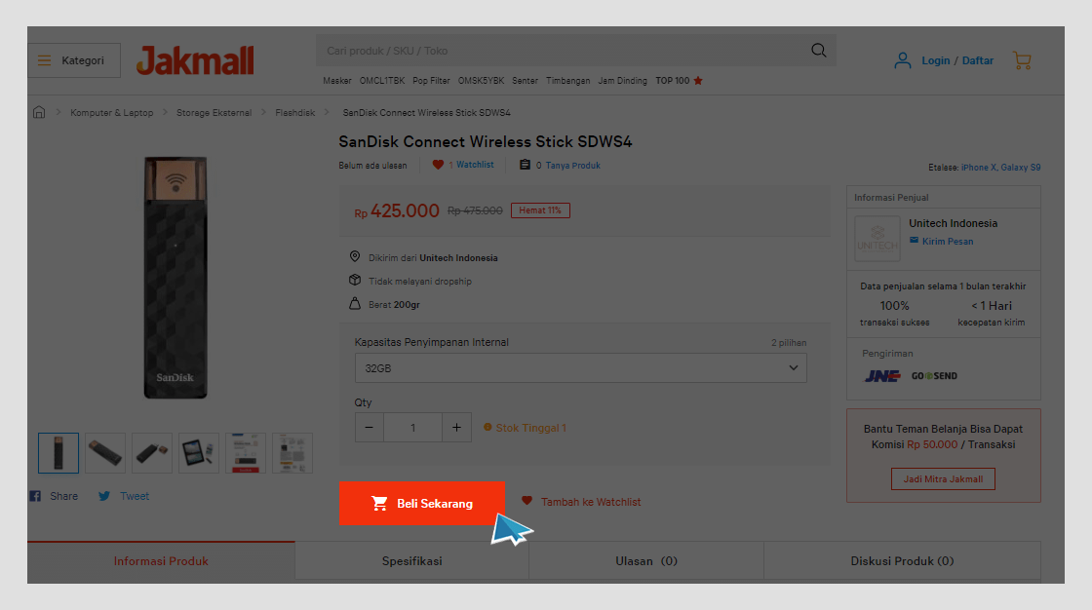
Task: Click the user profile icon
Action: point(902,60)
